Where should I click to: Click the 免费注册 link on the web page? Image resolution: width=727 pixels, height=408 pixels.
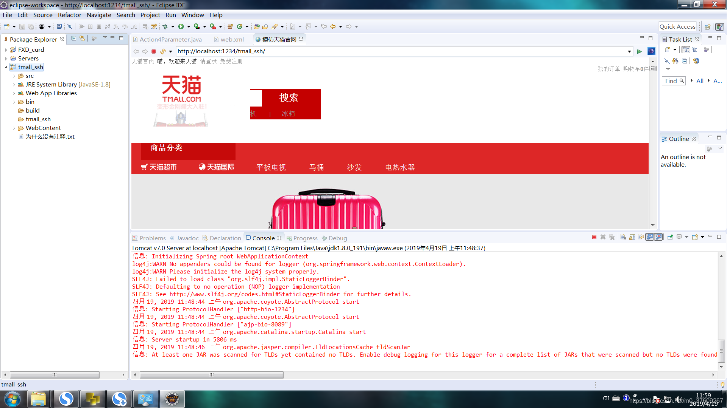231,61
